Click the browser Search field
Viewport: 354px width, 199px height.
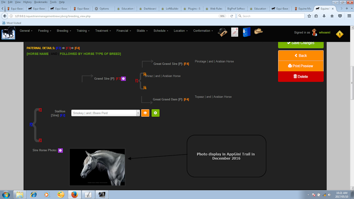click(x=270, y=16)
